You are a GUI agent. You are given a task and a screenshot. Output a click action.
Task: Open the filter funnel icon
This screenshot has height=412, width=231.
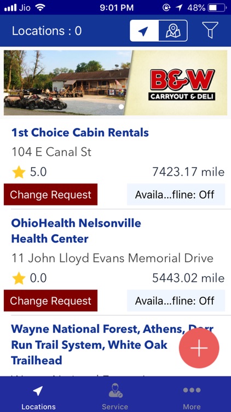click(x=210, y=30)
